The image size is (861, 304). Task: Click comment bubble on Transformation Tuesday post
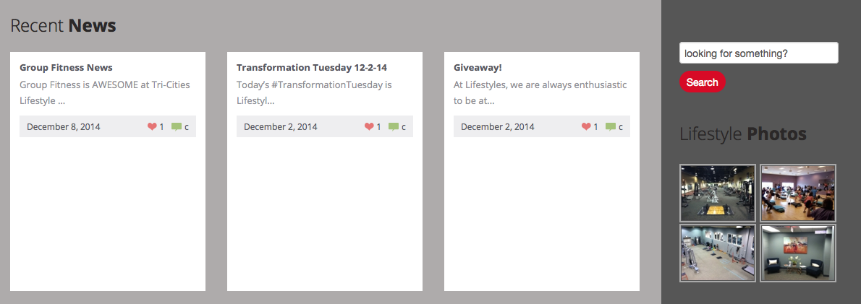click(394, 127)
